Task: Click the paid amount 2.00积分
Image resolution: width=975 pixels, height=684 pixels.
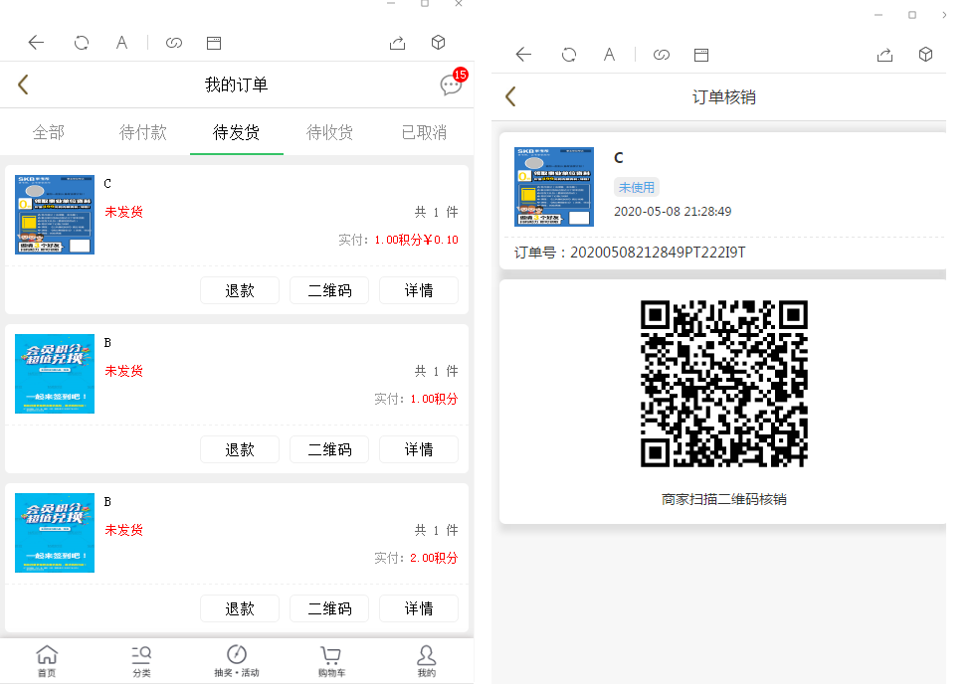Action: coord(434,558)
